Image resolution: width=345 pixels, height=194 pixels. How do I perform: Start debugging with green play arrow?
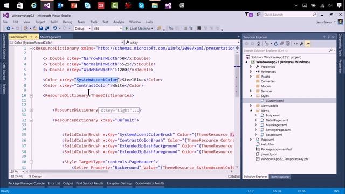click(x=127, y=29)
